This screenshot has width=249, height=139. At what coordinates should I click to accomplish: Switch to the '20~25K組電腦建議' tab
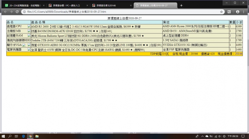pos(25,6)
